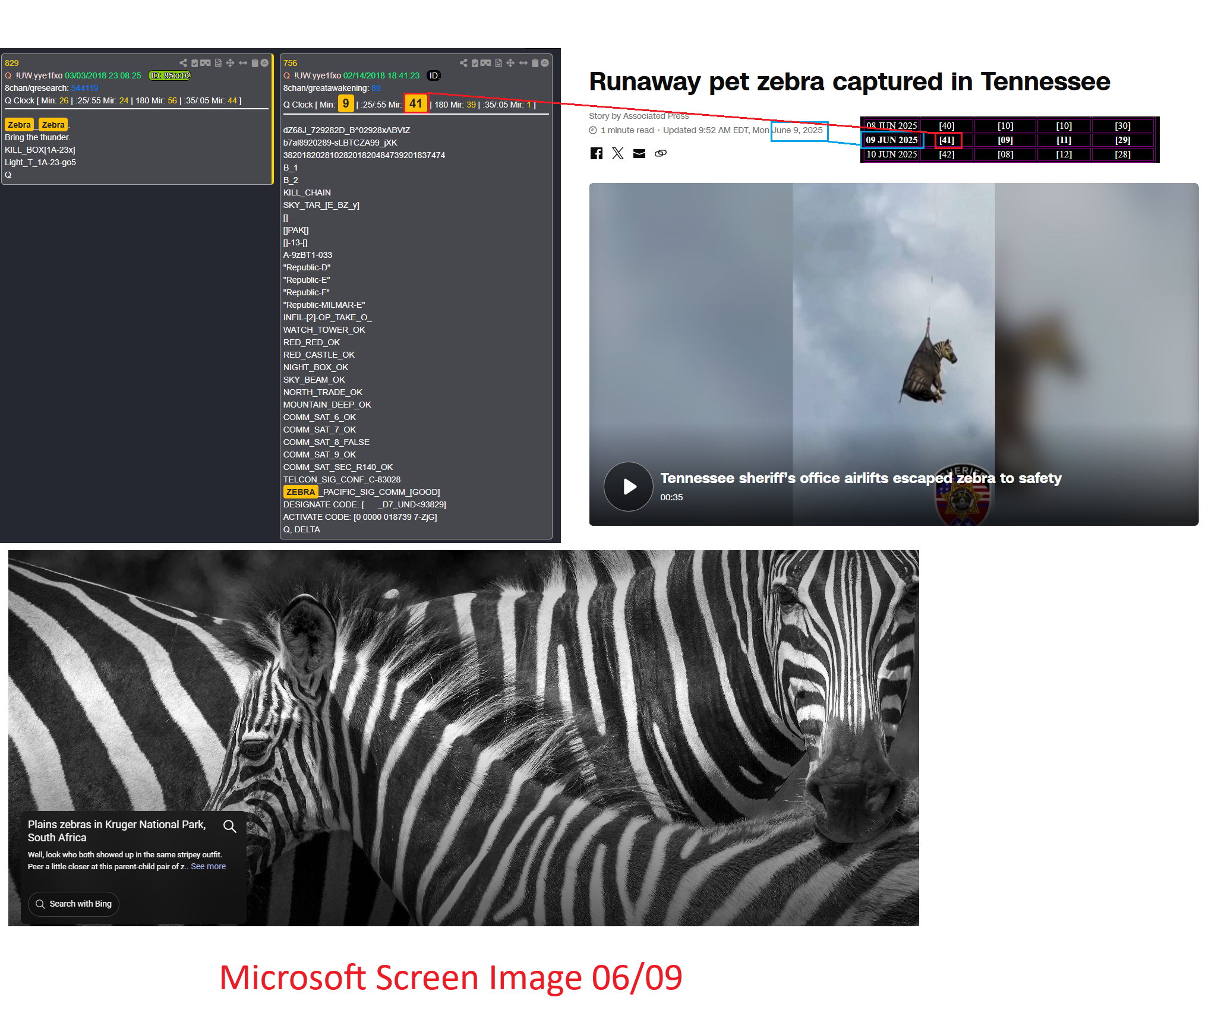Play the Tennessee zebra airlift video

pyautogui.click(x=629, y=487)
